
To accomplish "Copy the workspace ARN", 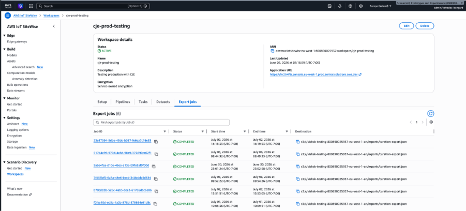I will click(272, 51).
